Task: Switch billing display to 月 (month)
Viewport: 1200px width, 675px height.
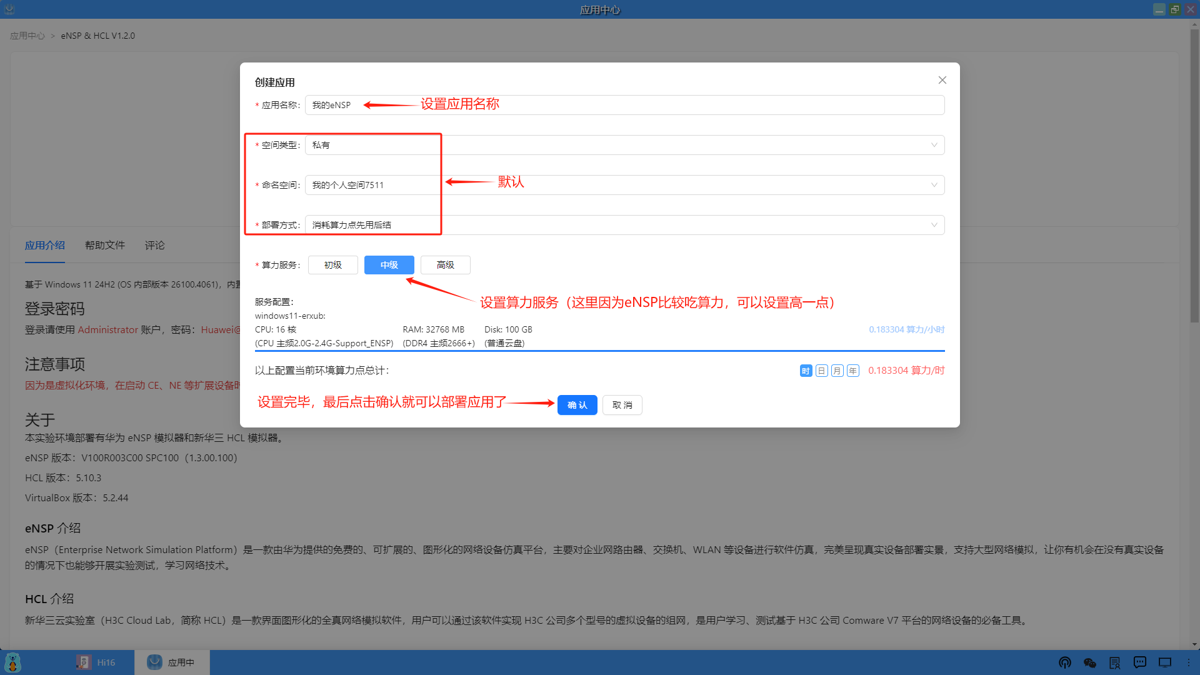Action: click(837, 370)
